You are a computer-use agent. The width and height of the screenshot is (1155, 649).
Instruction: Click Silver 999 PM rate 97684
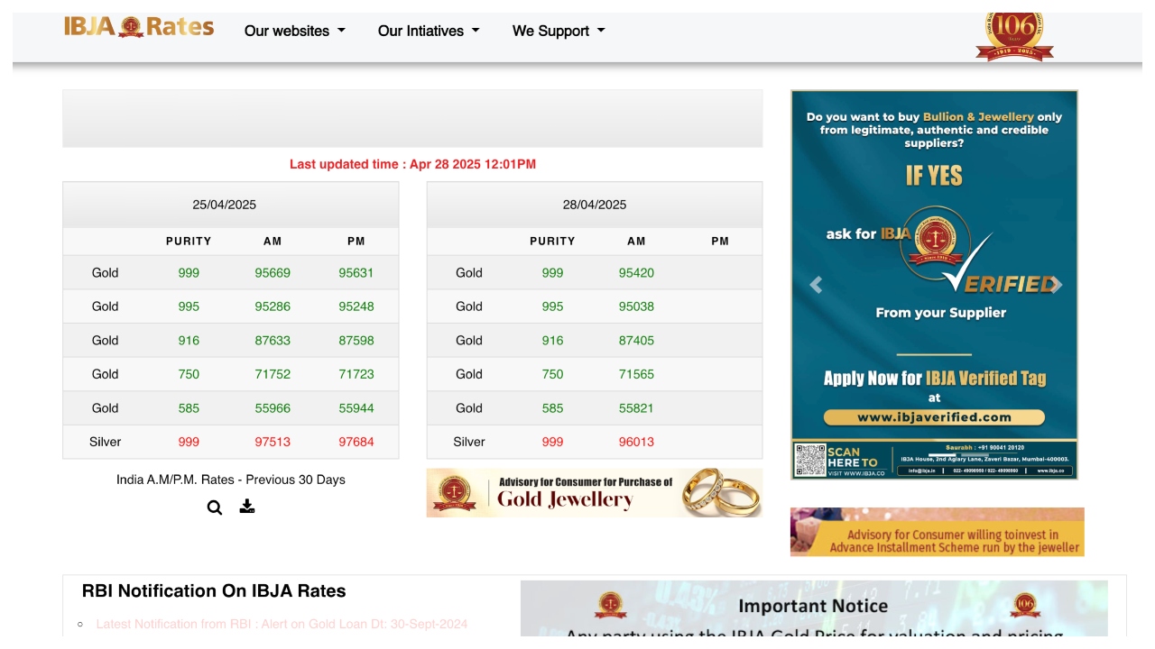coord(356,442)
